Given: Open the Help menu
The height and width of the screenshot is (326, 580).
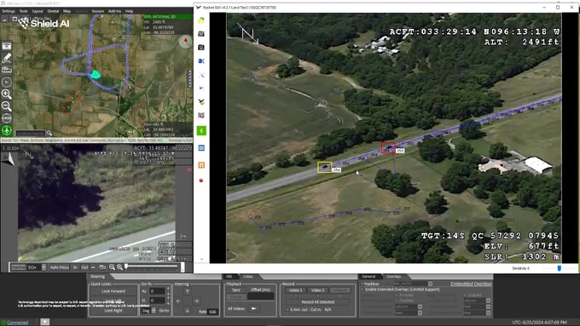Looking at the screenshot, I should [129, 11].
